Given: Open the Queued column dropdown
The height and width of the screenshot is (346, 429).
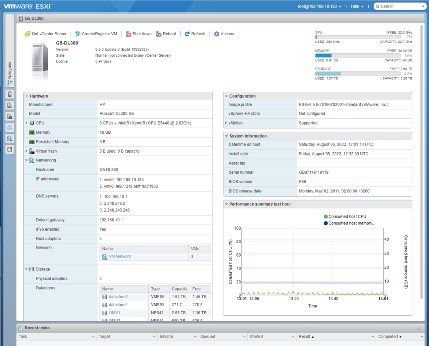Looking at the screenshot, I should coord(244,337).
